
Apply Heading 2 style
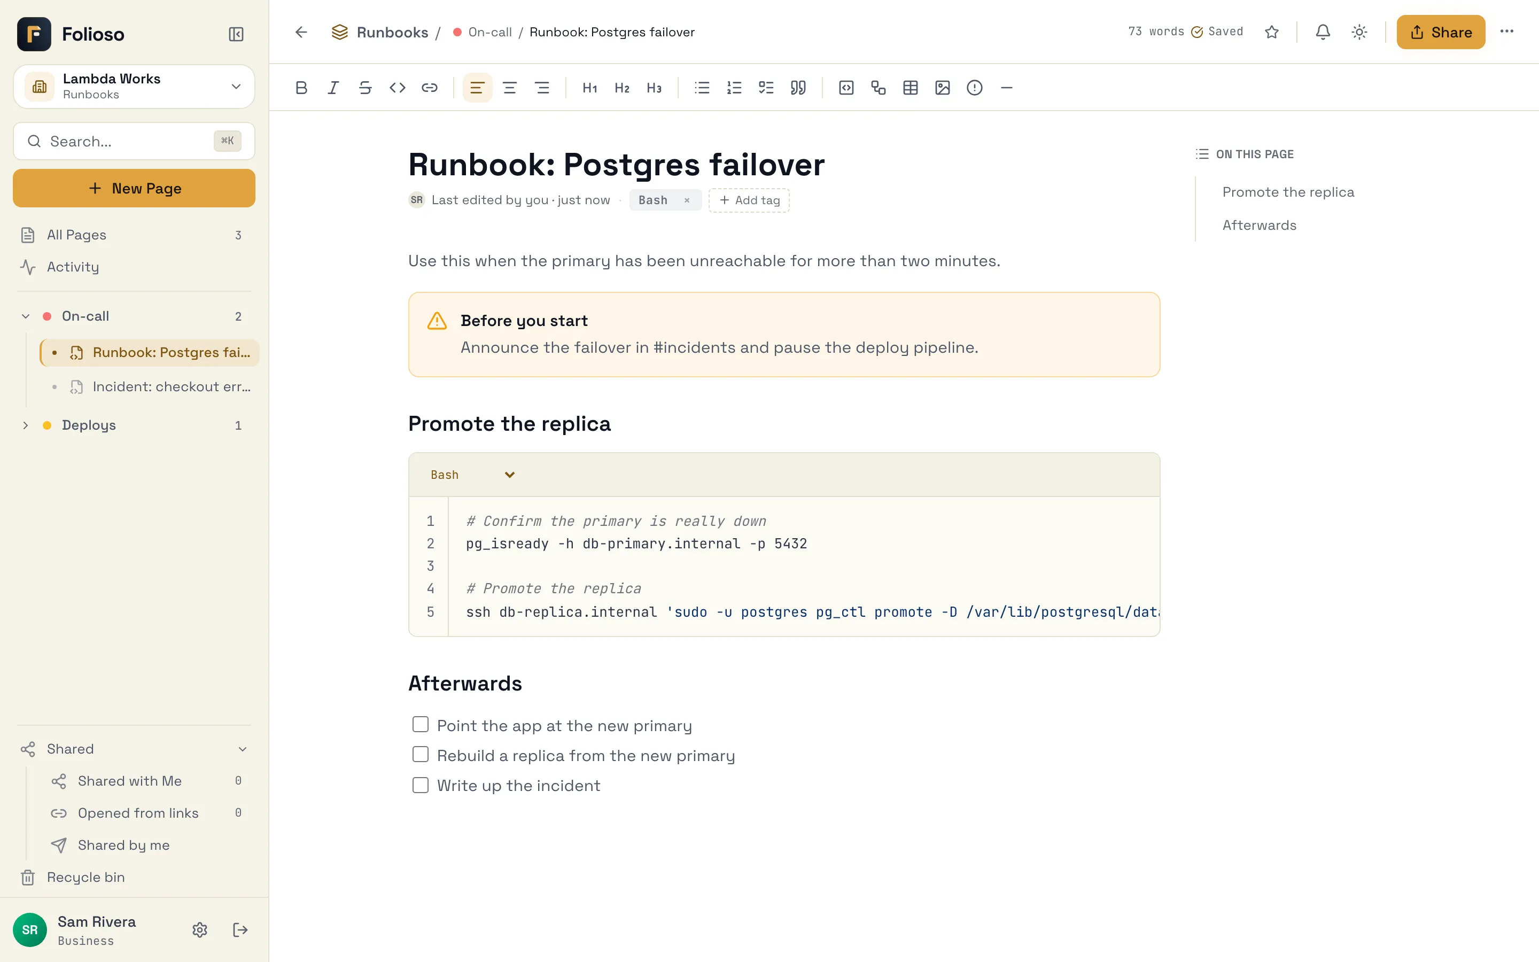click(622, 88)
